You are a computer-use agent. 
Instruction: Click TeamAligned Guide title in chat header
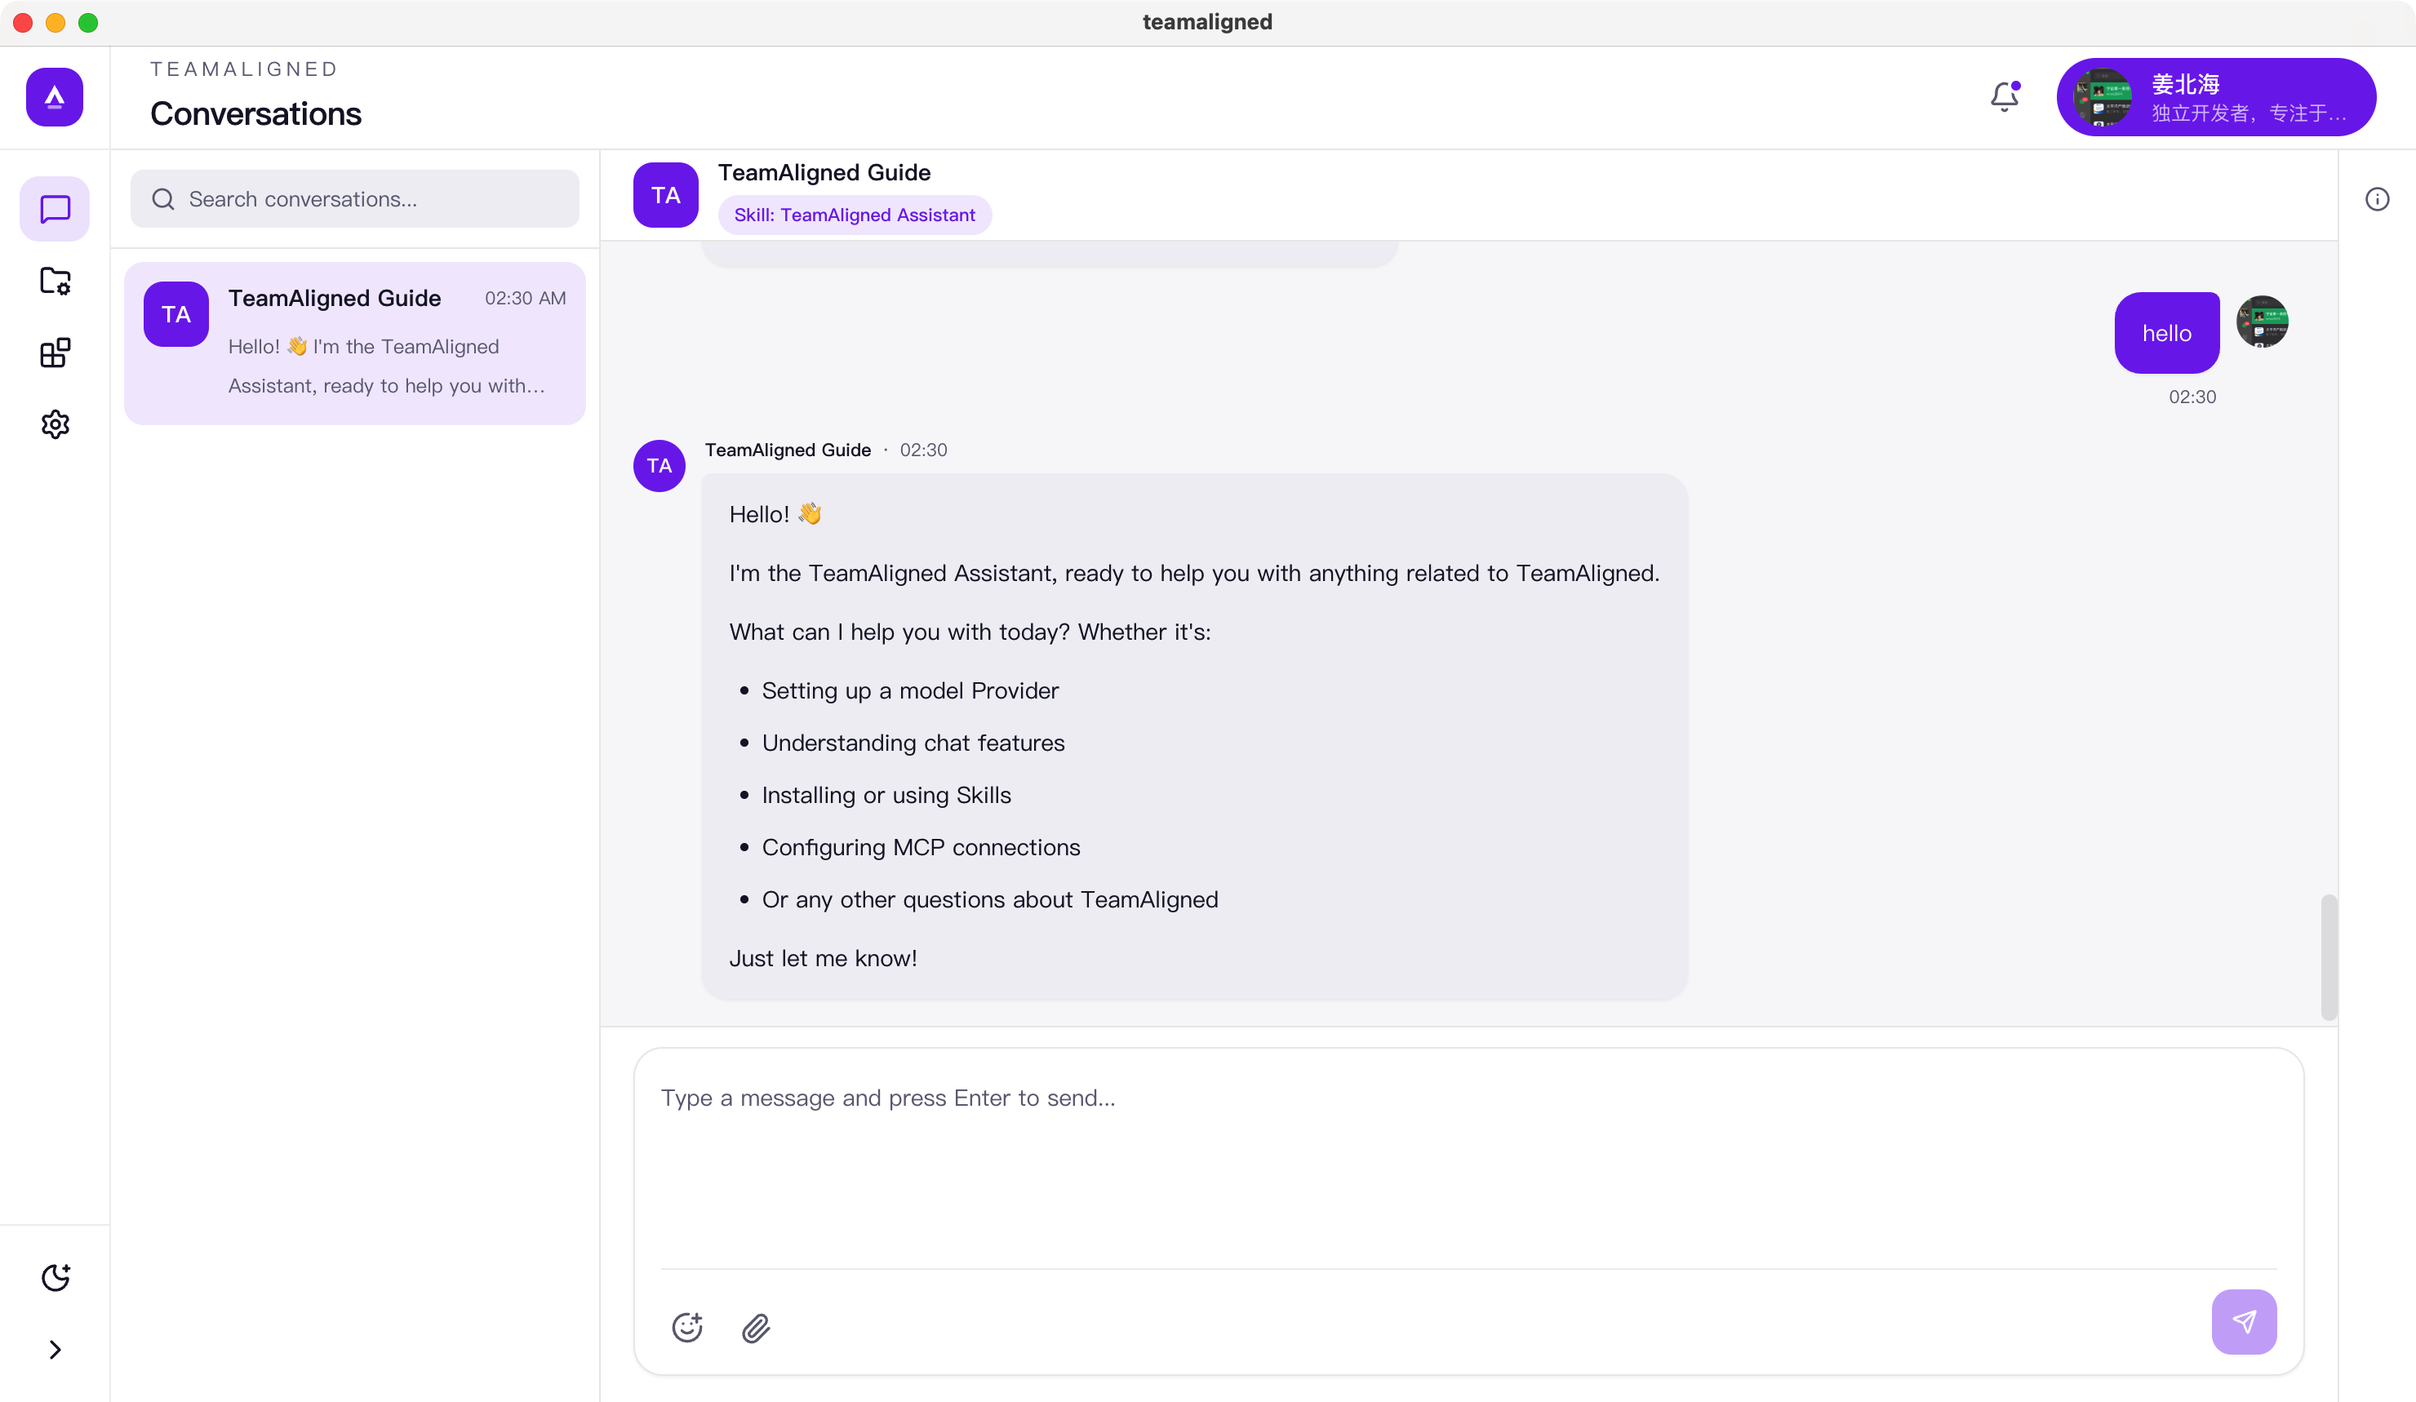pos(824,172)
